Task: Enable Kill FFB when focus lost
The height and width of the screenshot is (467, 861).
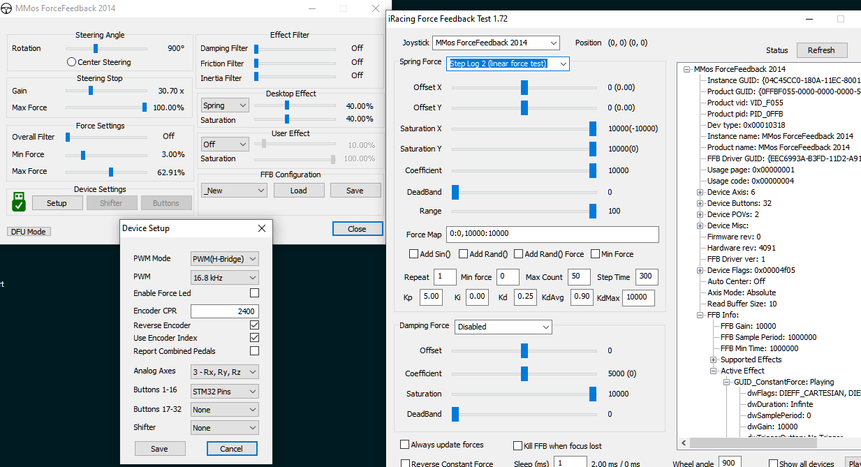Action: (517, 445)
